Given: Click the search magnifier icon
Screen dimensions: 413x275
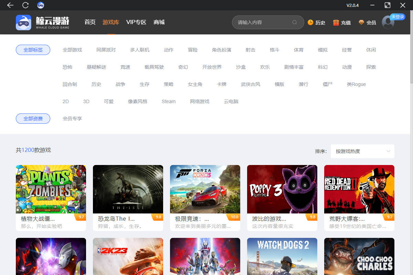Looking at the screenshot, I should (295, 22).
